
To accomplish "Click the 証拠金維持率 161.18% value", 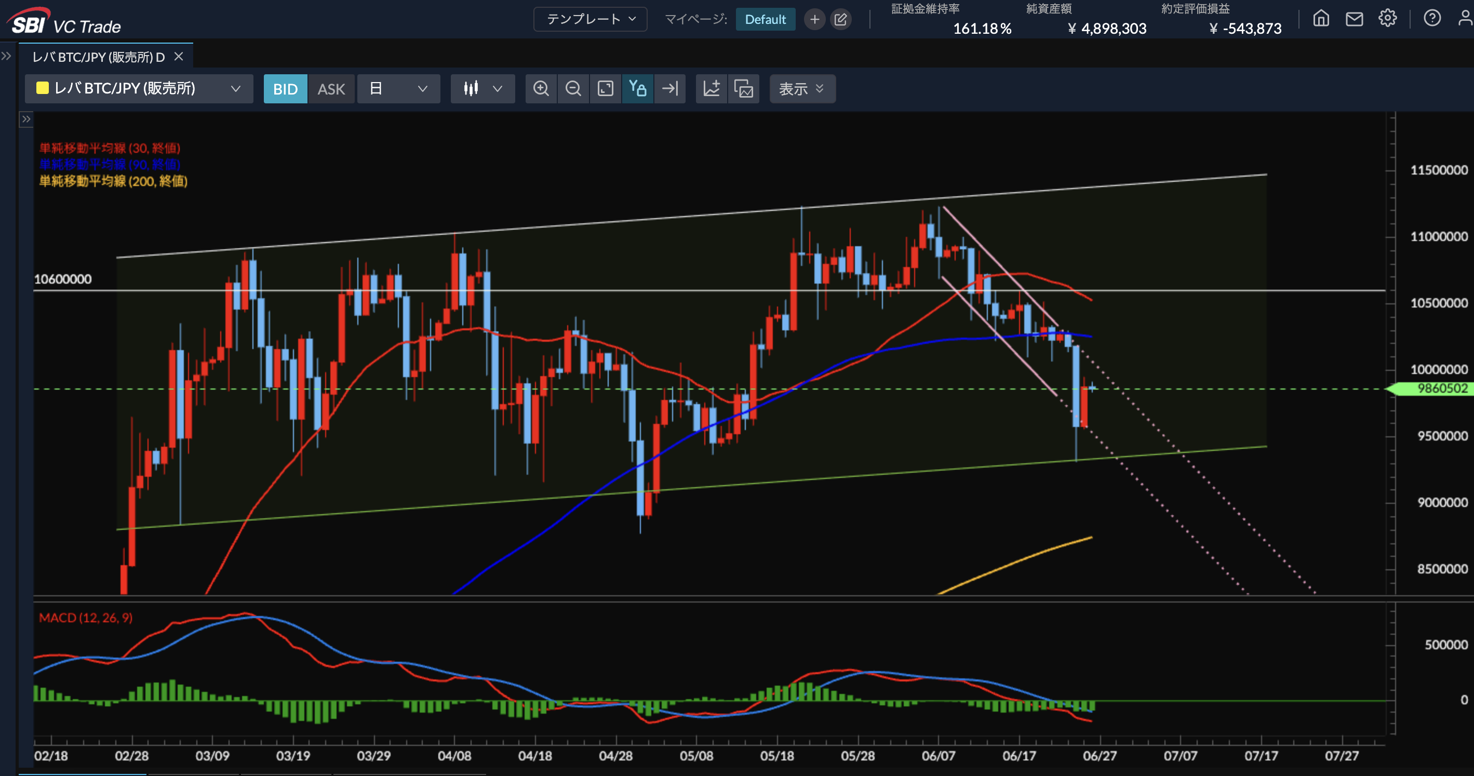I will point(982,28).
